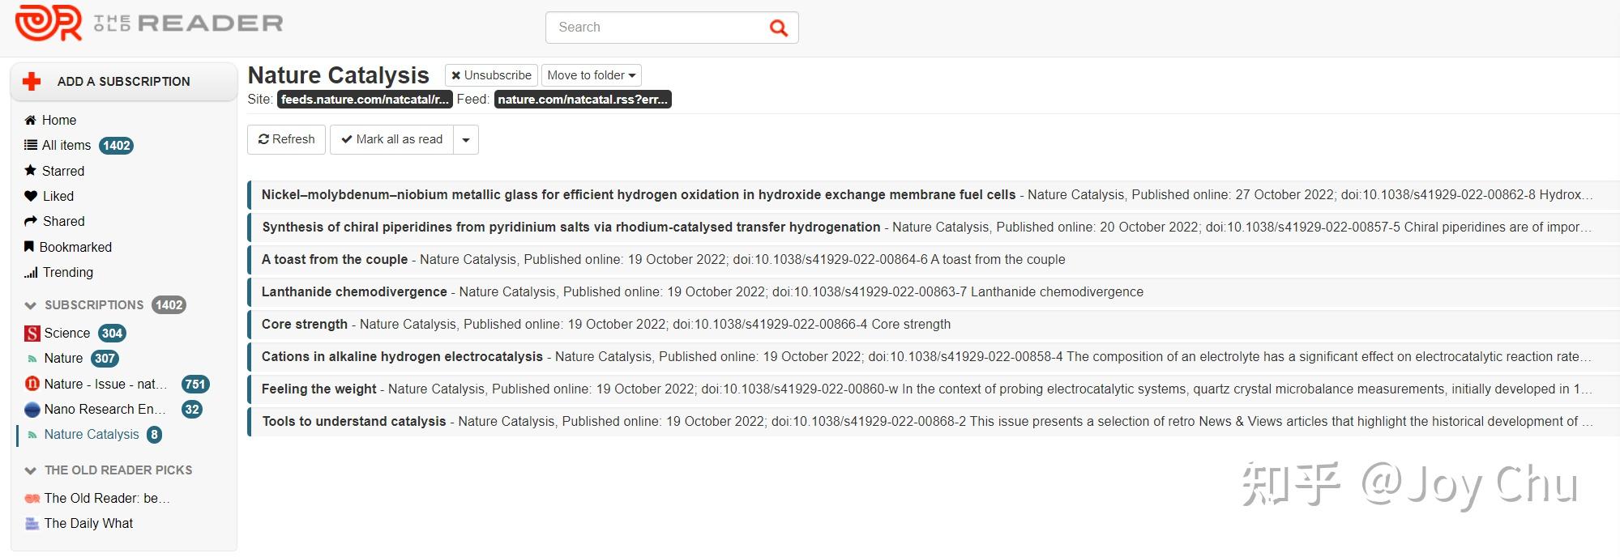Click The Old Reader logo icon
This screenshot has height=557, width=1620.
click(x=49, y=23)
